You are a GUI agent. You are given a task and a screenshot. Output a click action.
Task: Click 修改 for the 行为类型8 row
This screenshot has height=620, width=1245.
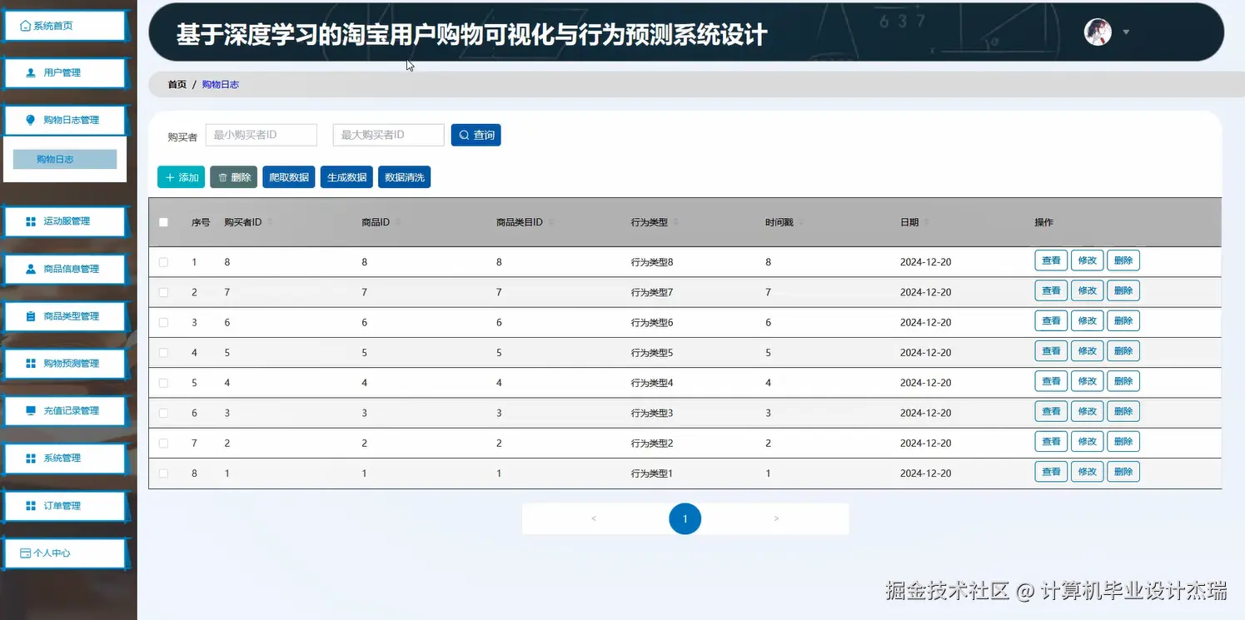pos(1088,260)
